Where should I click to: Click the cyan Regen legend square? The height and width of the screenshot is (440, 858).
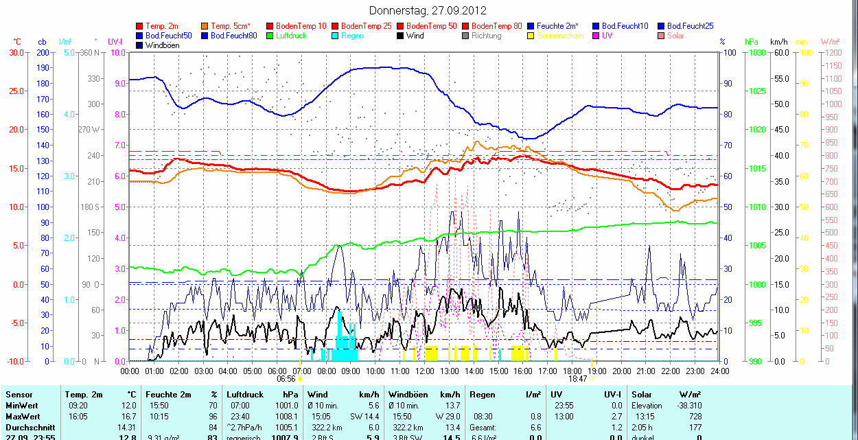336,36
